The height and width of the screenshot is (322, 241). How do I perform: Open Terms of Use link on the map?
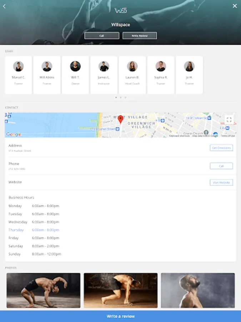(x=228, y=136)
